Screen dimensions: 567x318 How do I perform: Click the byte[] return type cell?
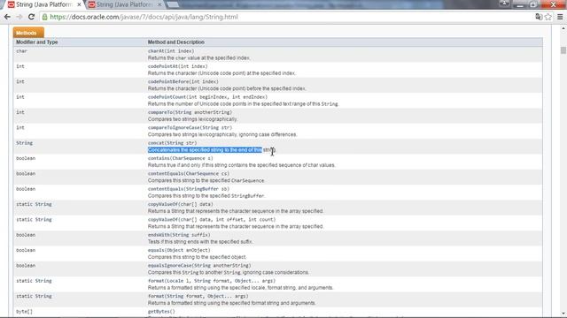(24, 312)
